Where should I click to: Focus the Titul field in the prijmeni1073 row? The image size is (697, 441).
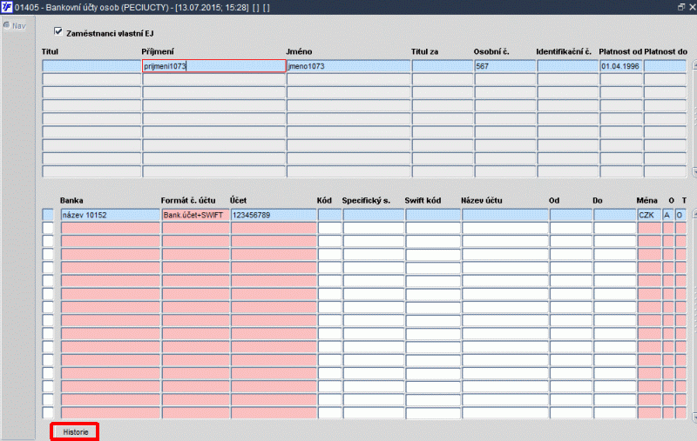point(91,66)
